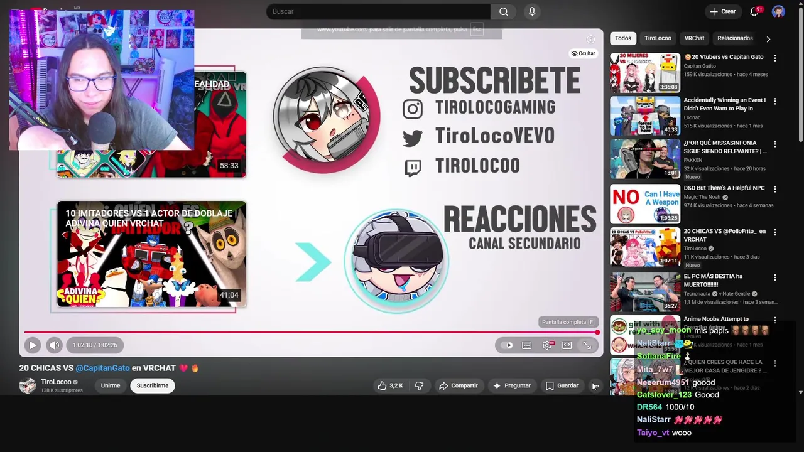Select the VRChat chip
The image size is (804, 452).
tap(694, 38)
